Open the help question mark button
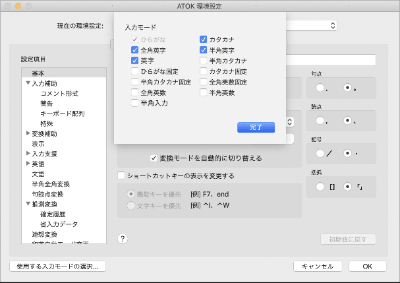This screenshot has height=283, width=400. (123, 239)
